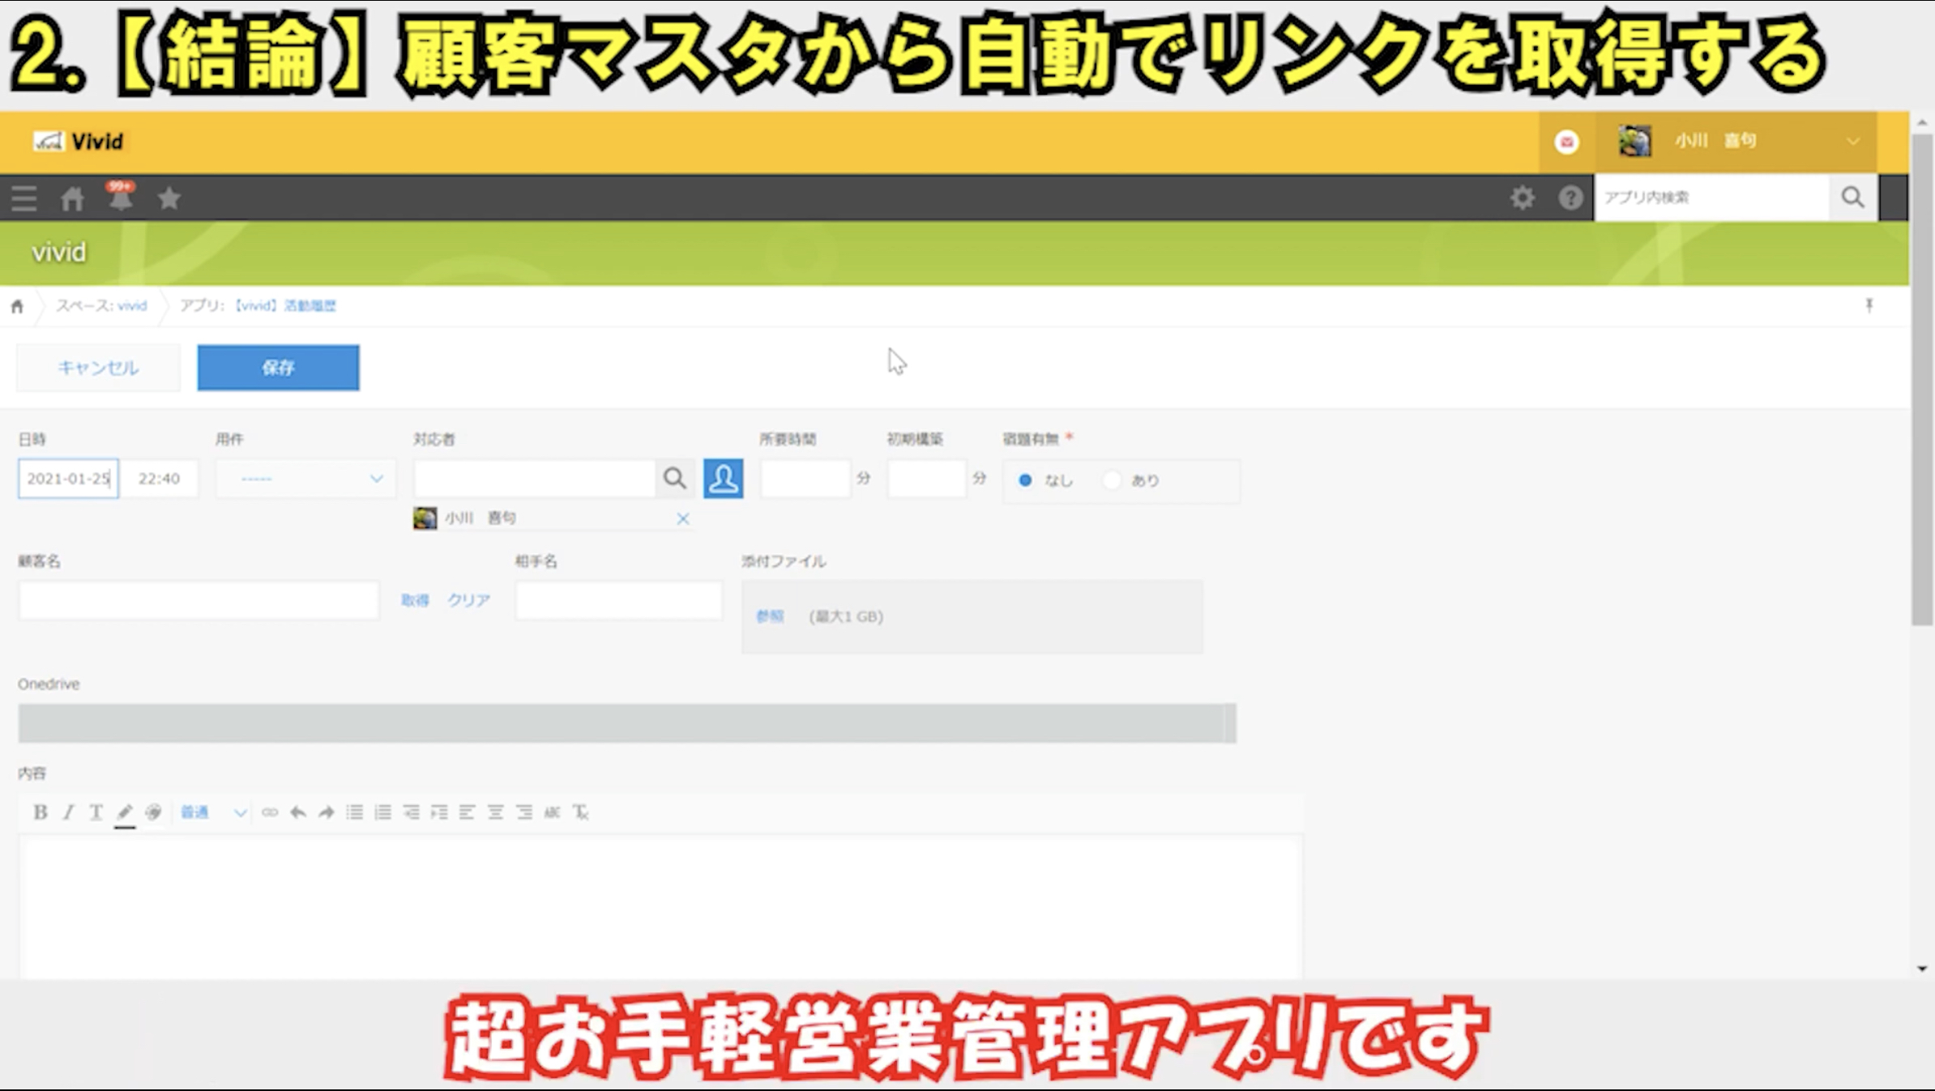Select the なし radio button
1935x1091 pixels.
[1025, 480]
